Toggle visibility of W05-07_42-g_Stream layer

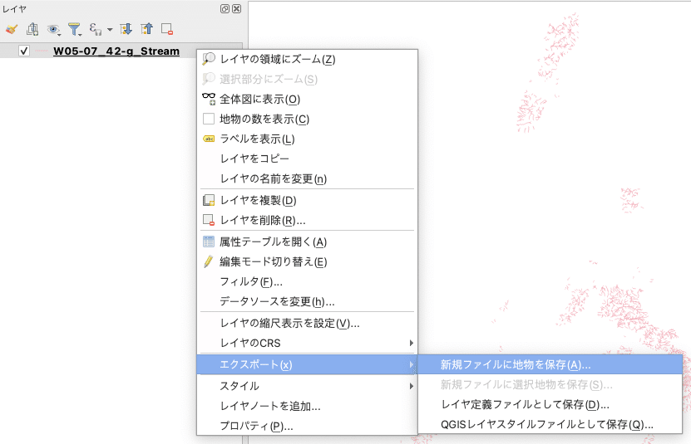pyautogui.click(x=24, y=51)
